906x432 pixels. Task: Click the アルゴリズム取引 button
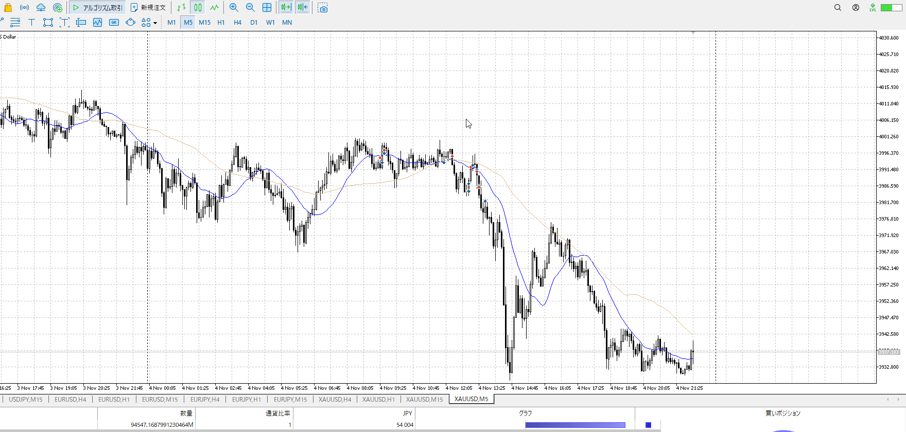tap(98, 8)
